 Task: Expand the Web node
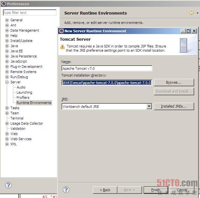coord(7,134)
